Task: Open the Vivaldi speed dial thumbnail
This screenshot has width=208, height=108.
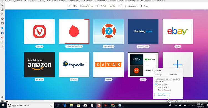Action: point(39,32)
